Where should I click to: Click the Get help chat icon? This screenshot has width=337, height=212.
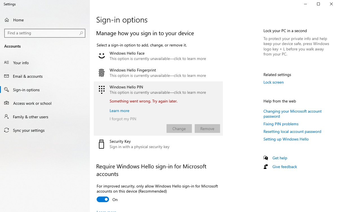(x=266, y=158)
